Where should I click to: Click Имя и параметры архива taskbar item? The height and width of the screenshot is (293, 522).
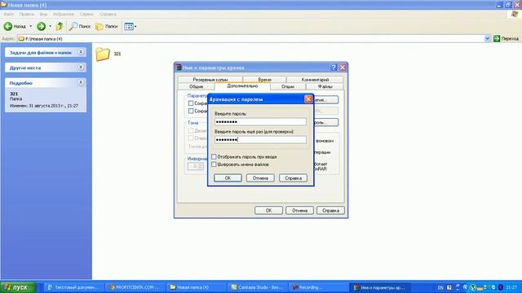click(x=379, y=287)
